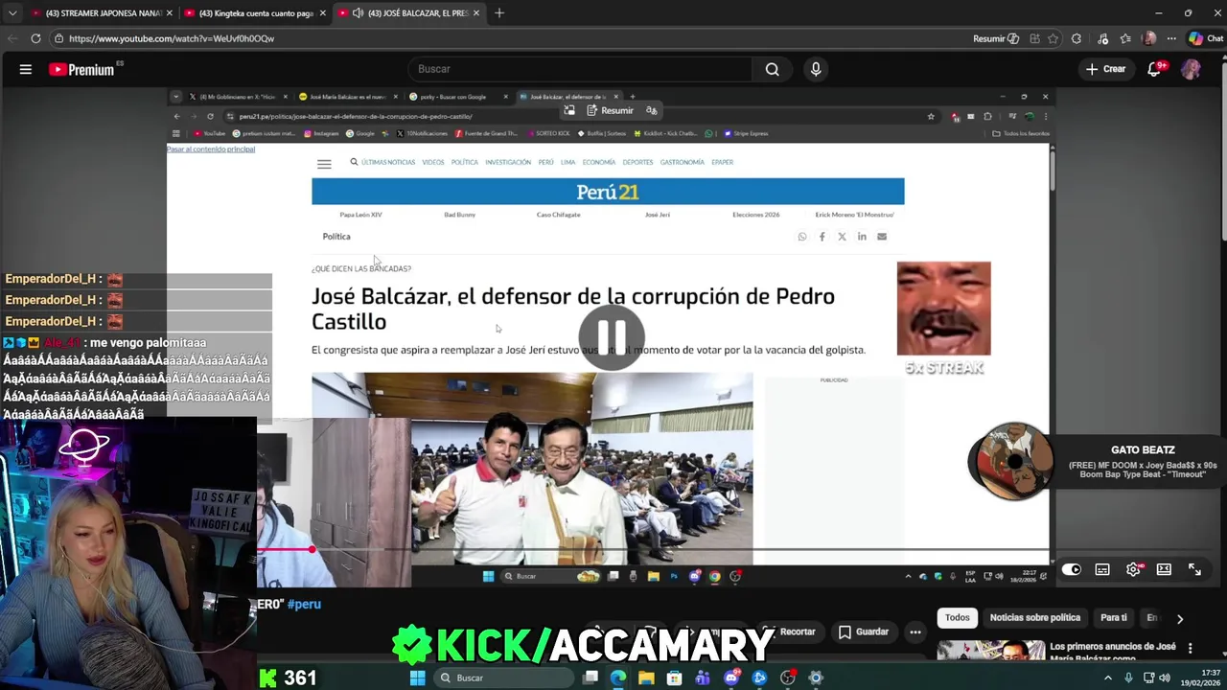Select the Para ti chip

(x=1114, y=618)
